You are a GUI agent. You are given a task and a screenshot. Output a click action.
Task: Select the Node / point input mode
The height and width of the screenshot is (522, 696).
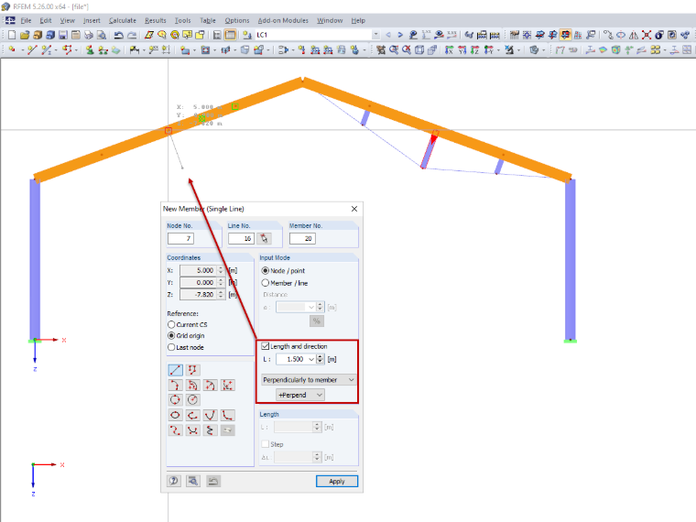[283, 271]
